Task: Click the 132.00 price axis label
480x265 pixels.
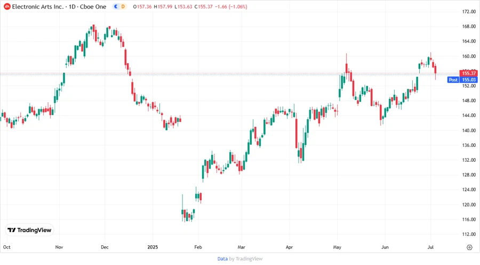Action: [x=469, y=160]
